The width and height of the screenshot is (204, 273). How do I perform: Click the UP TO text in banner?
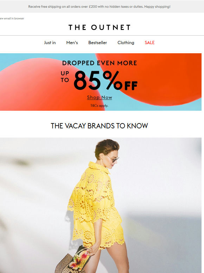click(x=65, y=77)
